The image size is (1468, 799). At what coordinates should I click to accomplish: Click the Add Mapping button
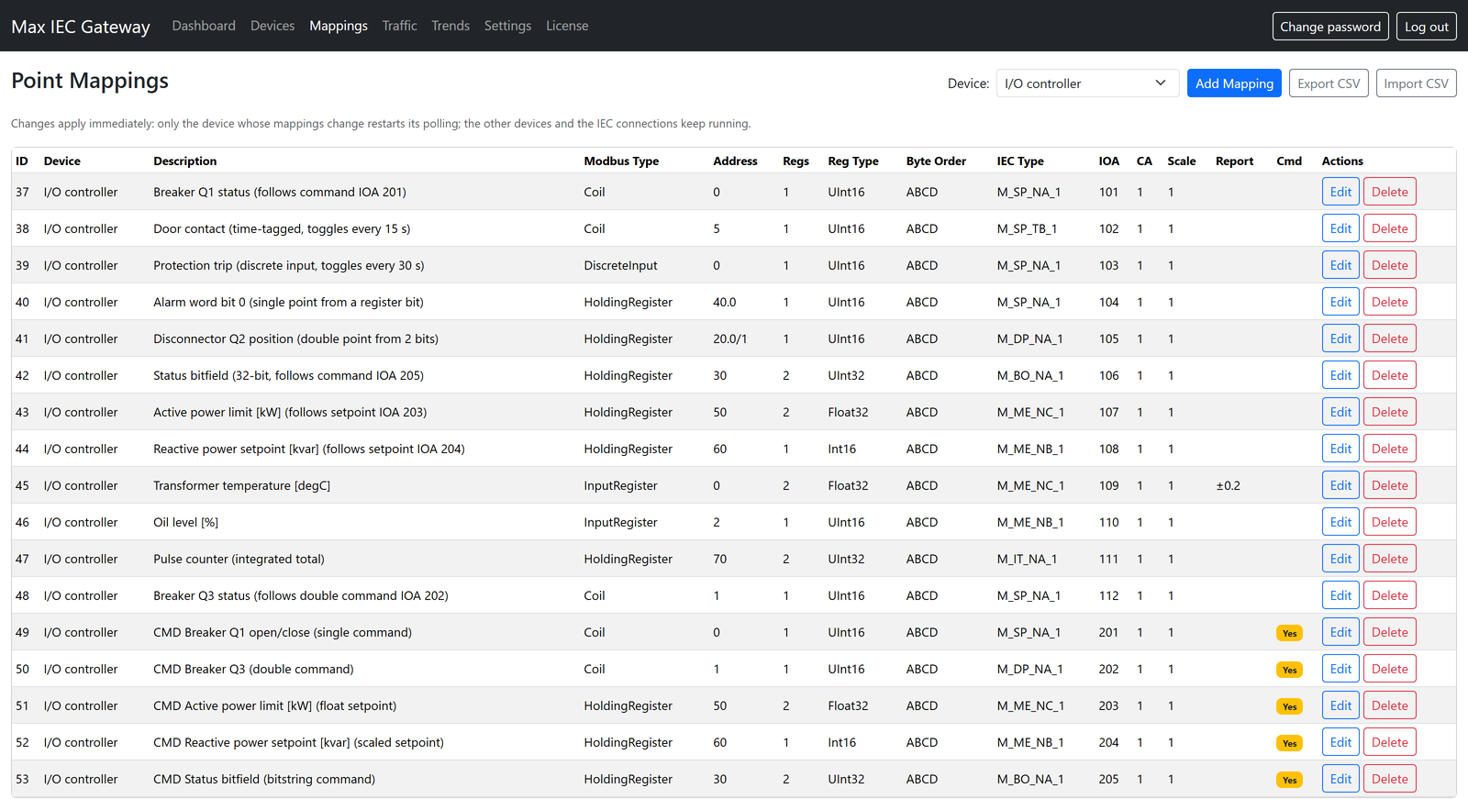(x=1234, y=83)
